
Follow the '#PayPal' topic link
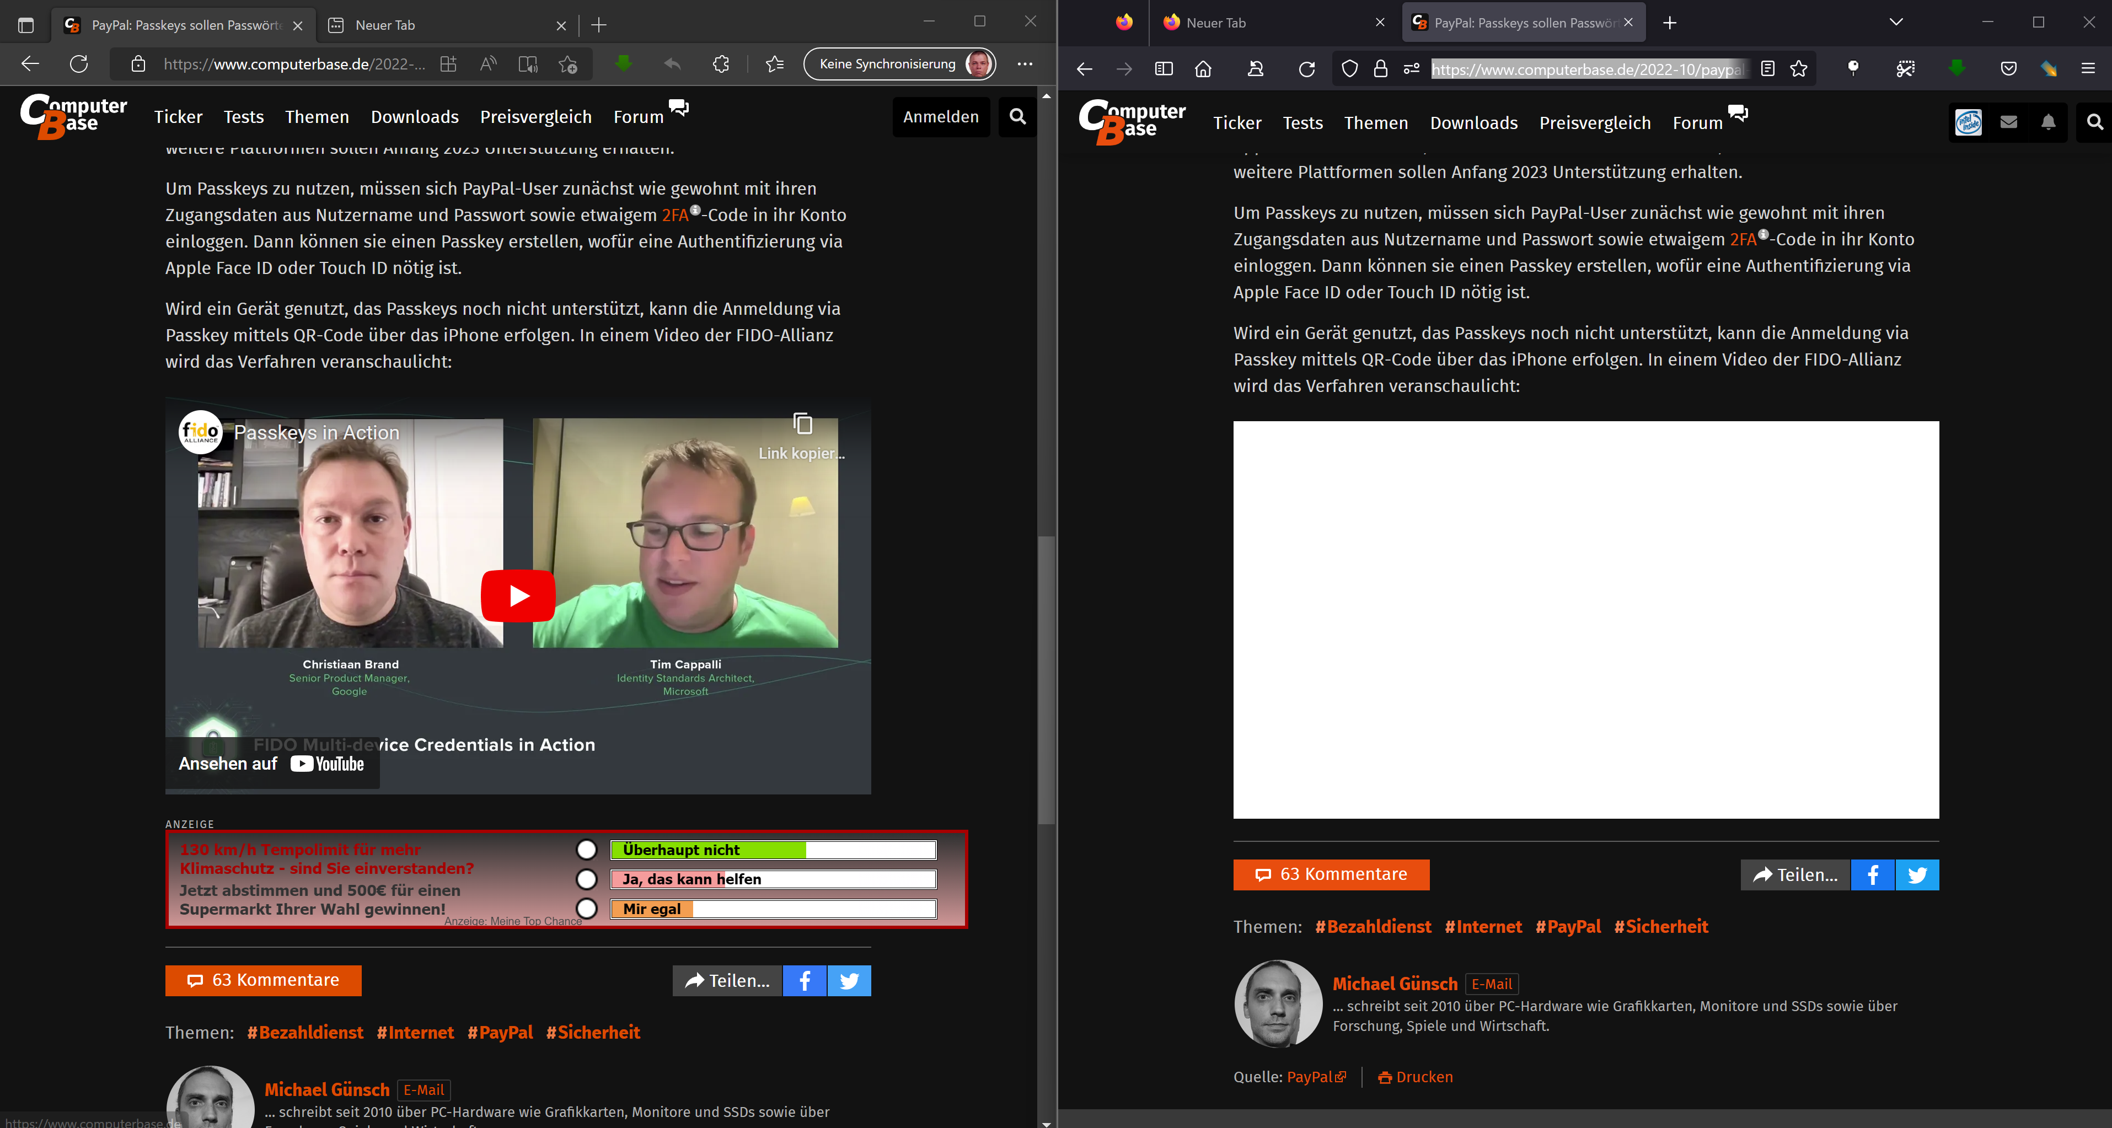[1568, 926]
